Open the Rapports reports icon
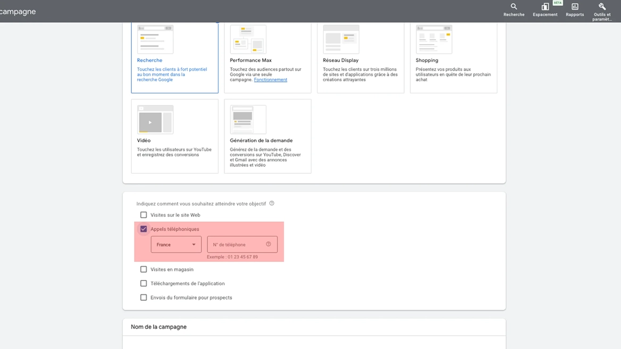 pyautogui.click(x=575, y=10)
